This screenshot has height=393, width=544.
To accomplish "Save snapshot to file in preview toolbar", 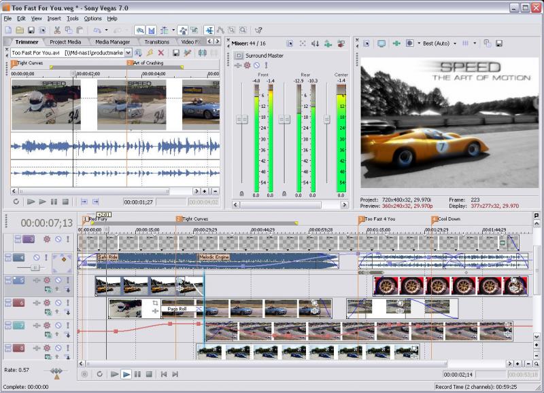I will [499, 43].
